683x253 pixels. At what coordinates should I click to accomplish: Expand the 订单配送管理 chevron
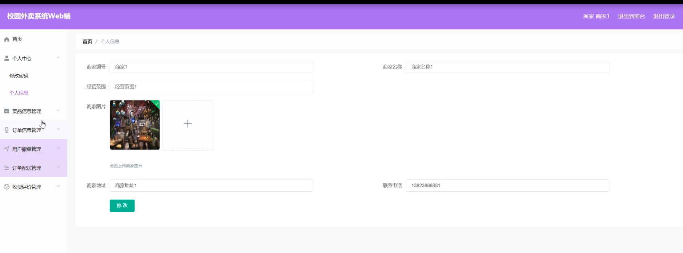pyautogui.click(x=58, y=167)
